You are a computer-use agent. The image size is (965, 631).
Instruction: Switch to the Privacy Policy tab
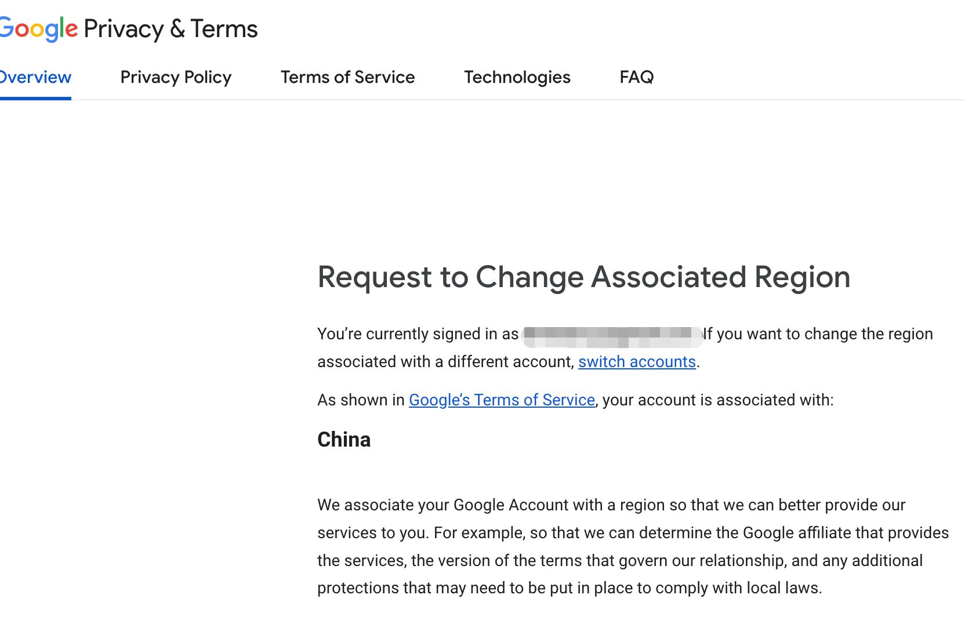tap(176, 77)
